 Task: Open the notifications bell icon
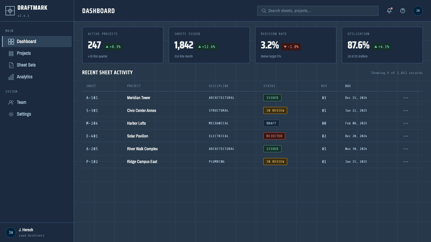tap(389, 11)
